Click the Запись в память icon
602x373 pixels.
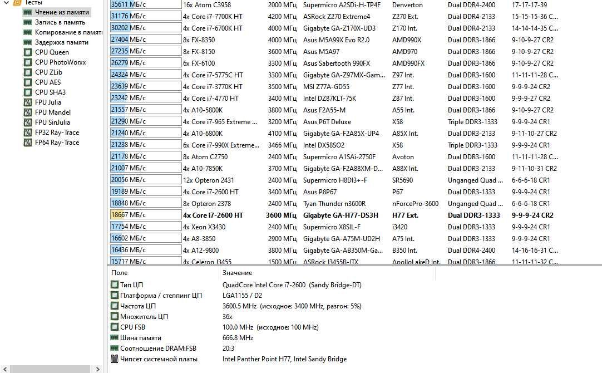[28, 22]
